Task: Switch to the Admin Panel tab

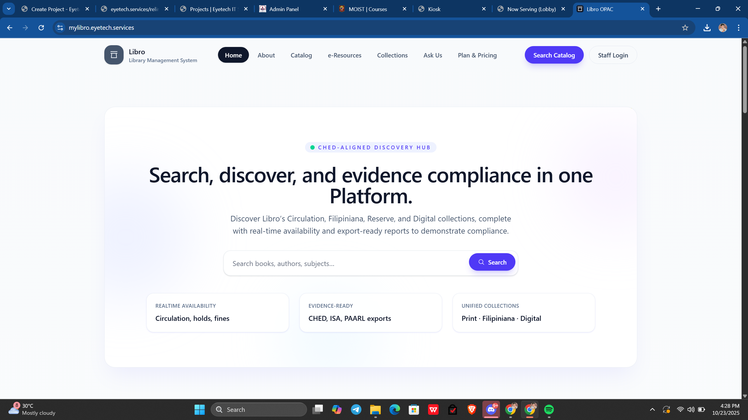Action: click(x=284, y=9)
